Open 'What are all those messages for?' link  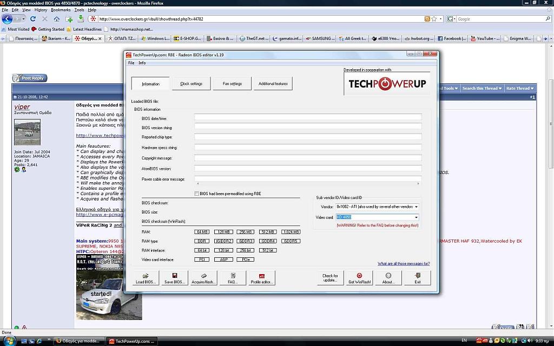(x=404, y=264)
